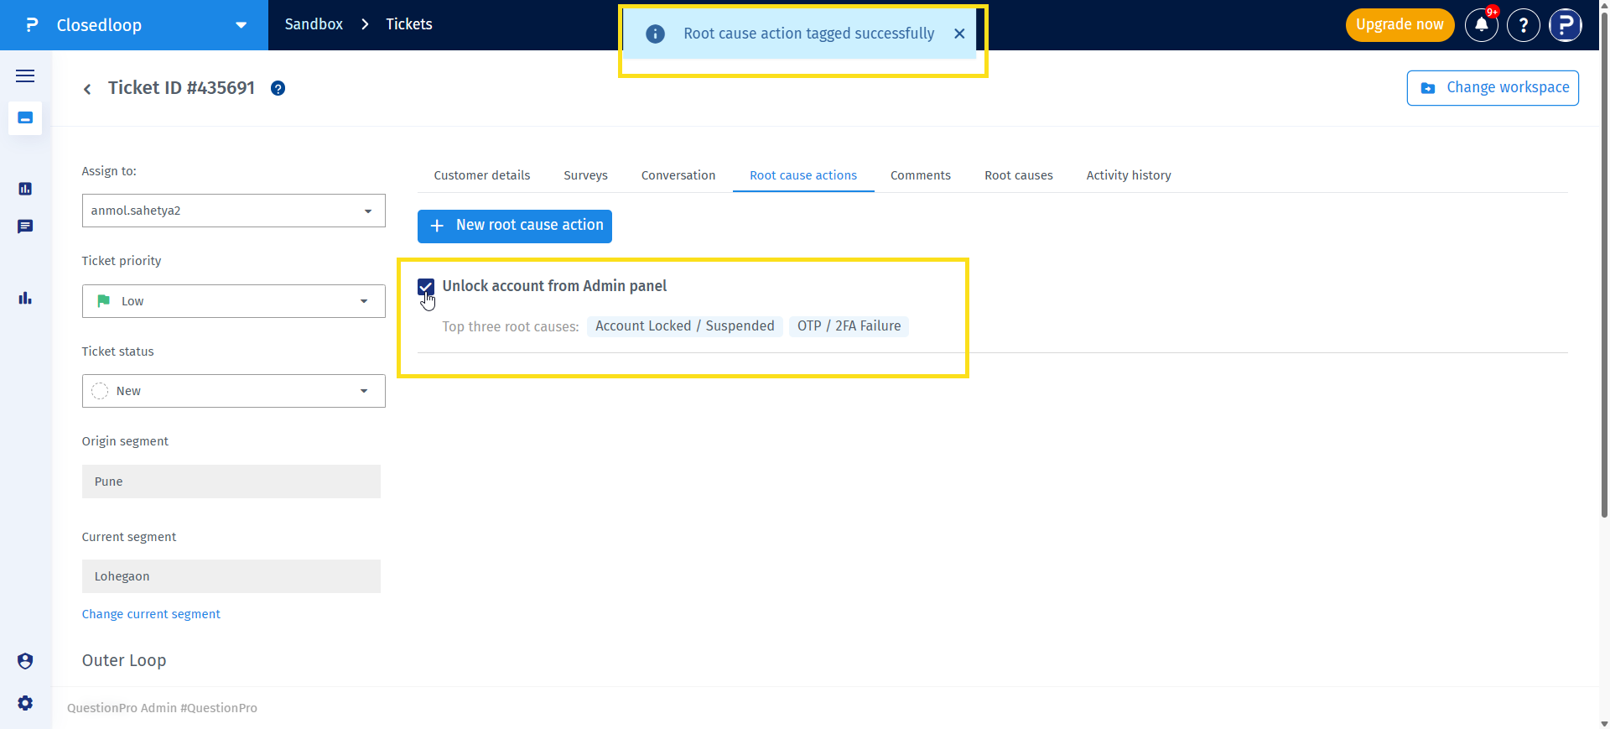
Task: Click the Change workspace button
Action: (x=1493, y=88)
